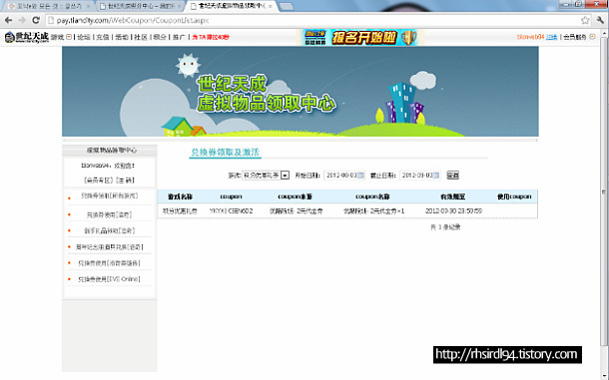Open the fifth sidebar coupon usage link

[x=109, y=263]
